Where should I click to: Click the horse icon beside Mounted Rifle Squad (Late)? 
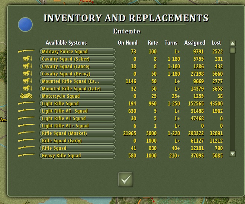28,88
